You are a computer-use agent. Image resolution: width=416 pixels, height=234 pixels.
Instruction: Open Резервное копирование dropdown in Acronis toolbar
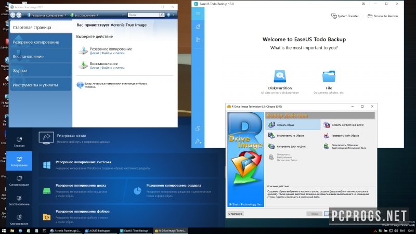pyautogui.click(x=47, y=16)
